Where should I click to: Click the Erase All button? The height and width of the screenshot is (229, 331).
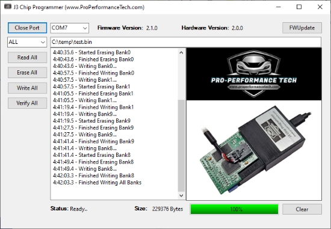27,73
